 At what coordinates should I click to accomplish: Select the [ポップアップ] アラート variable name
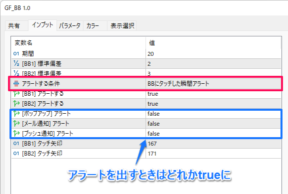coord(46,114)
